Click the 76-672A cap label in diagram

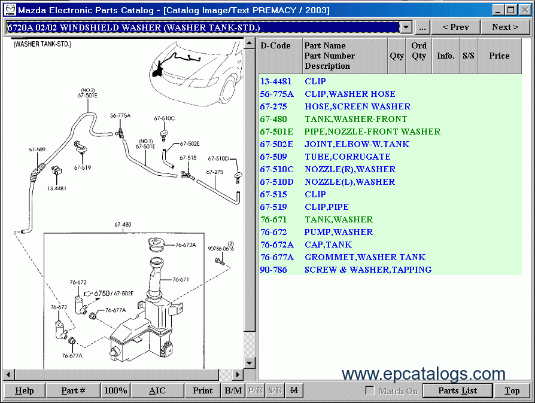pos(186,245)
